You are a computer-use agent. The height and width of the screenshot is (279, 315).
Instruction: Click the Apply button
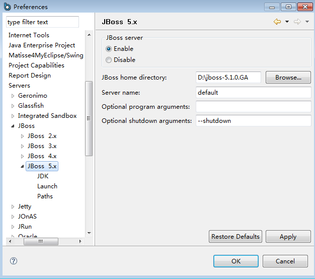(288, 237)
